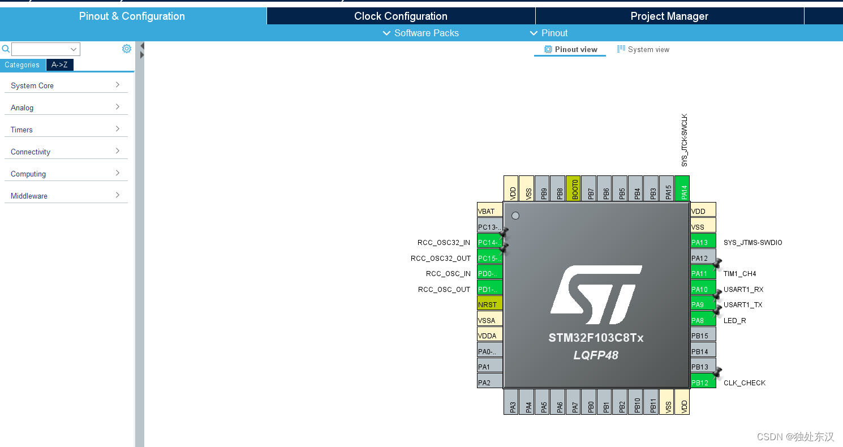The height and width of the screenshot is (447, 843).
Task: Switch to A->Z peripheral sorting
Action: pos(60,65)
